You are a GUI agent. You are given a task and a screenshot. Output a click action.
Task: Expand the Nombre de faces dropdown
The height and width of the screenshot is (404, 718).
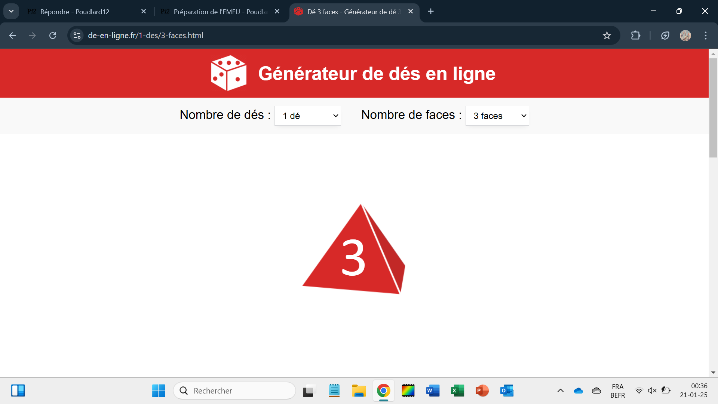click(497, 116)
